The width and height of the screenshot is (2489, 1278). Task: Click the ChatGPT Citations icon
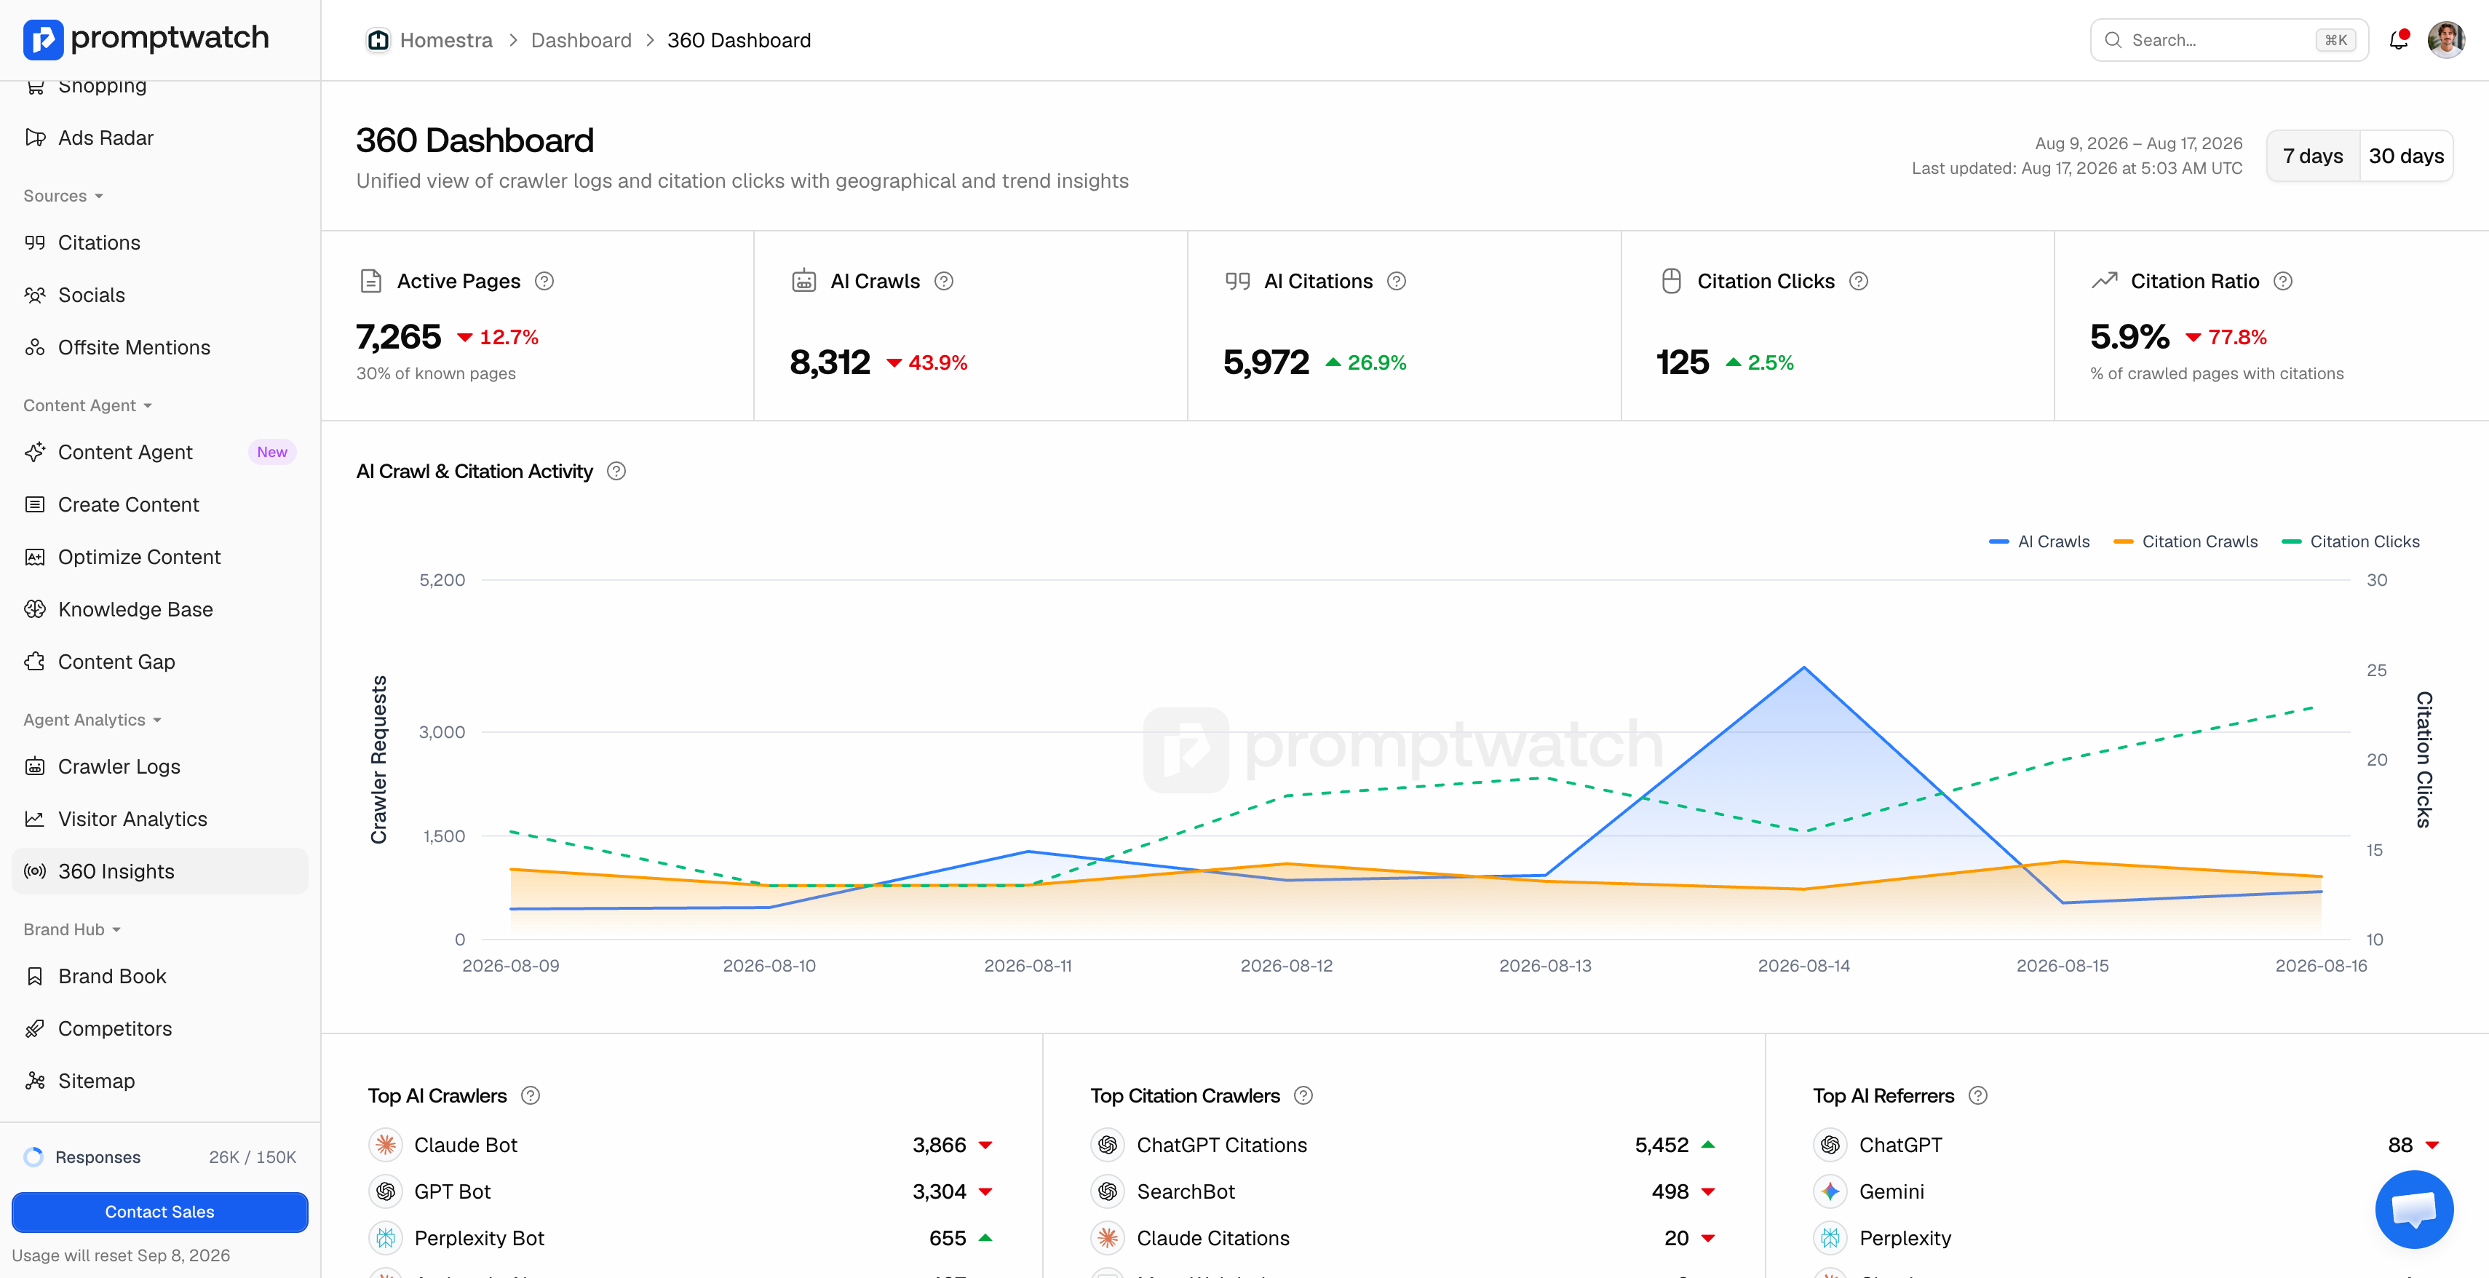(x=1107, y=1145)
